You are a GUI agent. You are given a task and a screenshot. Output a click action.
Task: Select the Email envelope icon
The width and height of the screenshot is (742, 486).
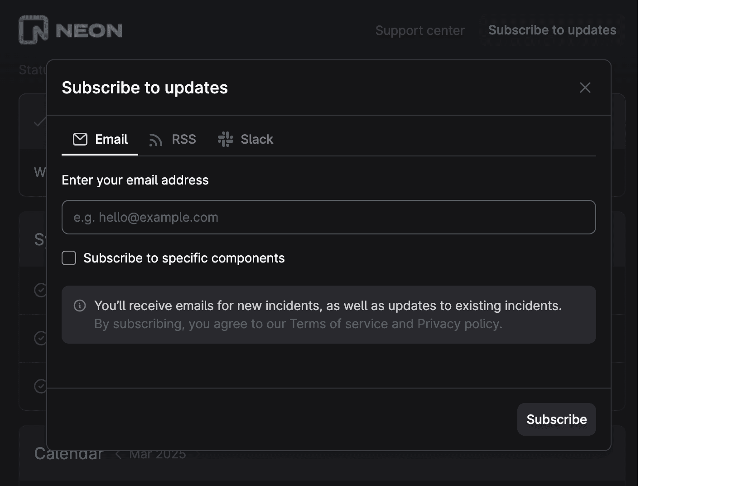[x=80, y=139]
